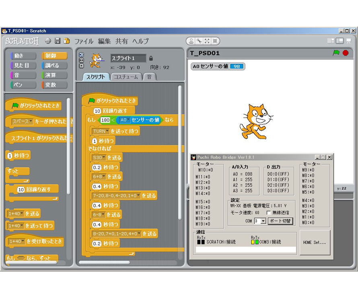Click the A0 センサーの値 stage monitor

point(218,66)
